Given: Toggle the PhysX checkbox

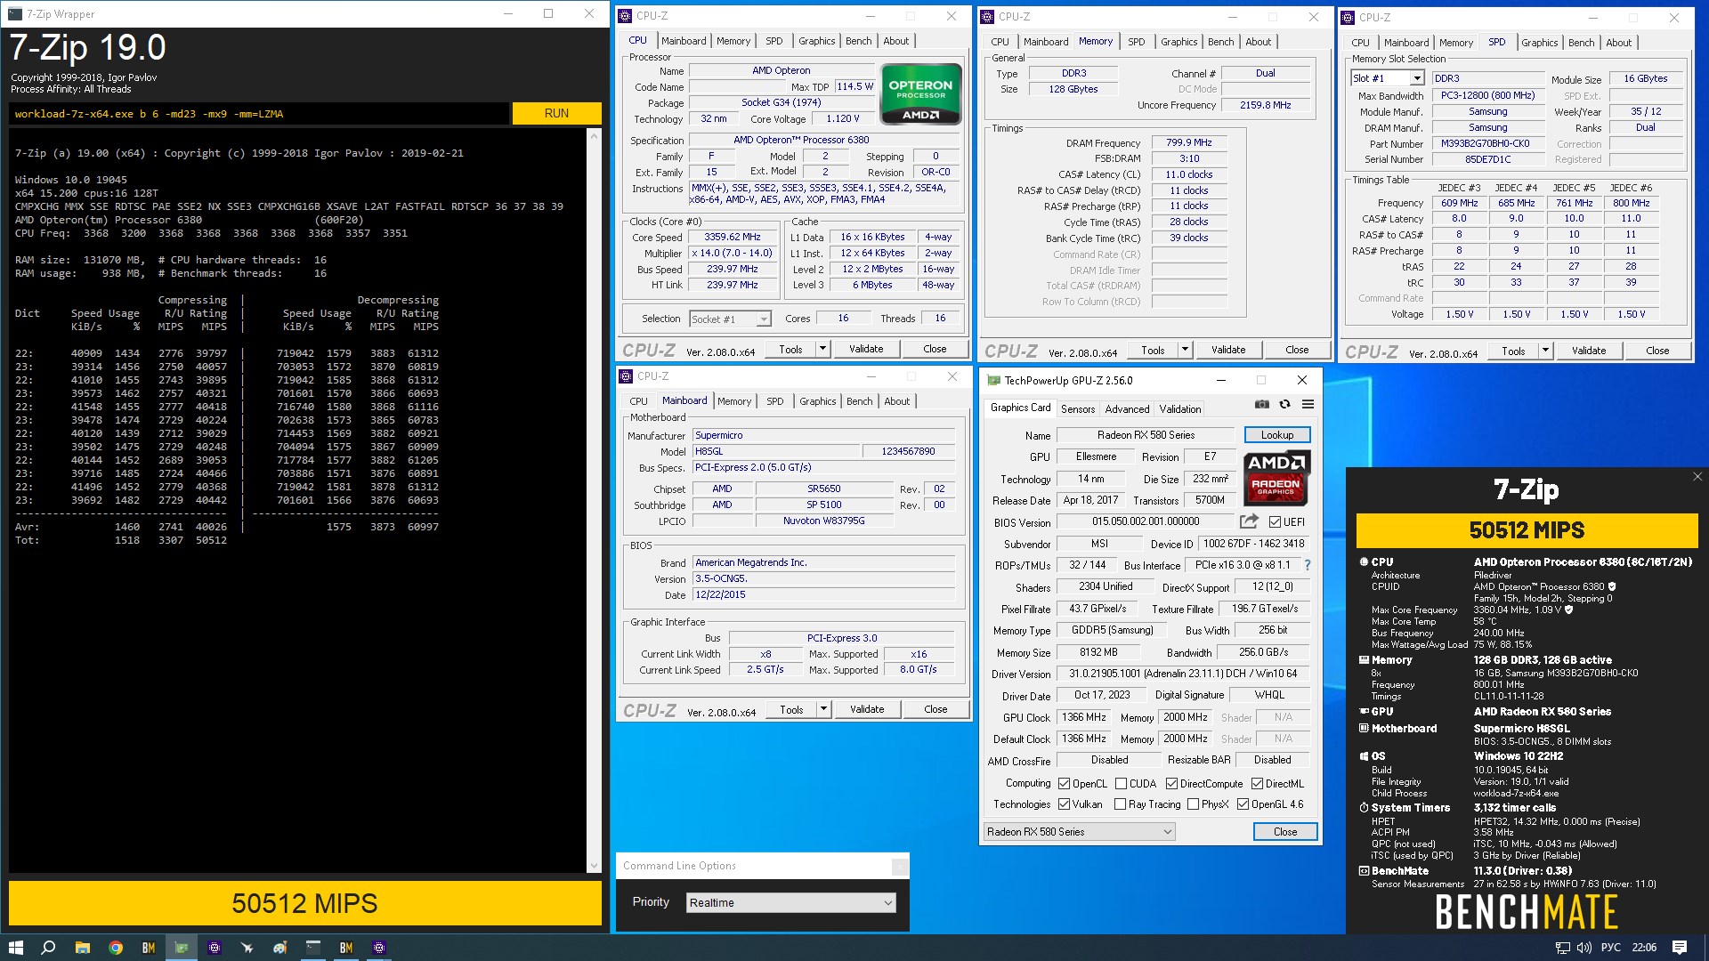Looking at the screenshot, I should tap(1193, 804).
